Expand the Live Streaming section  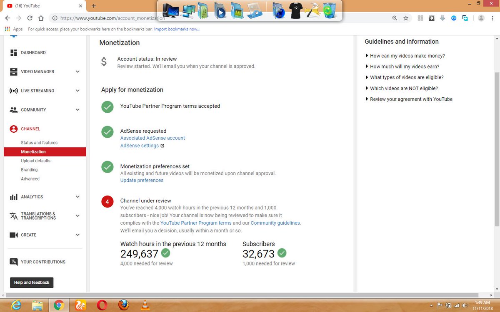click(77, 91)
